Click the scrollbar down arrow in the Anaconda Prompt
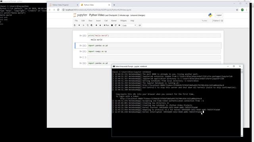The height and width of the screenshot is (142, 254). [x=242, y=136]
